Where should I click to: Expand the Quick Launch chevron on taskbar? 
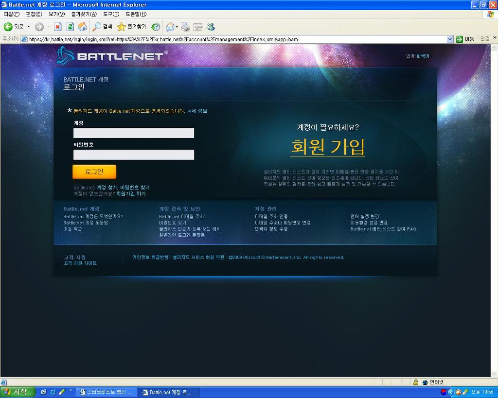tap(71, 390)
